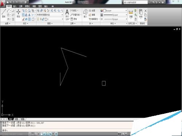Switch to the Parametric (参数化) ribbon tab

(x=27, y=6)
